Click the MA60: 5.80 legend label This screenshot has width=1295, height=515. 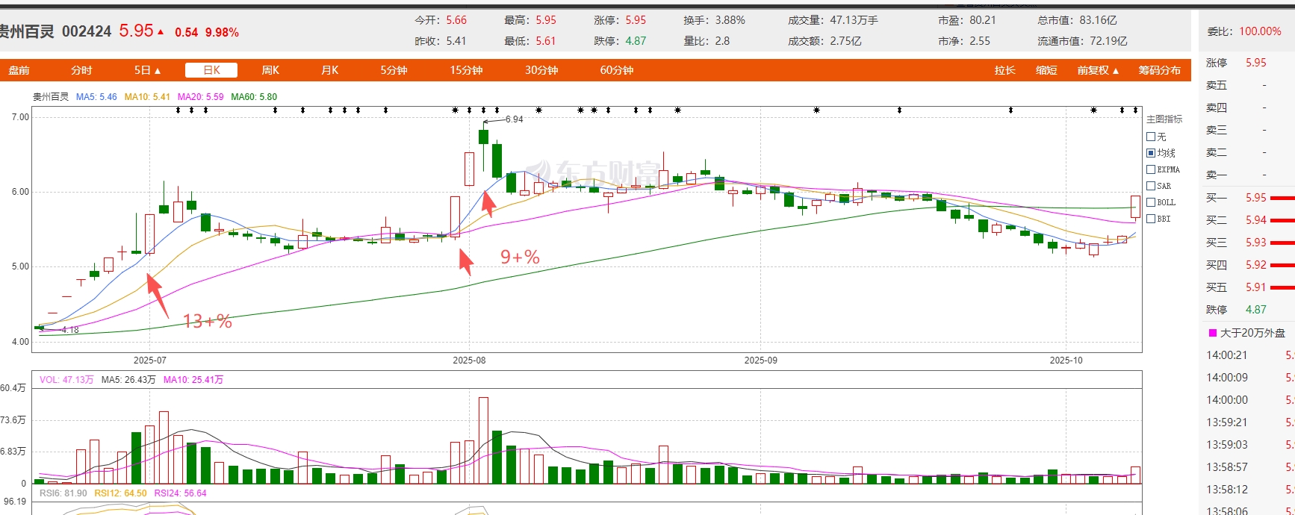coord(254,97)
